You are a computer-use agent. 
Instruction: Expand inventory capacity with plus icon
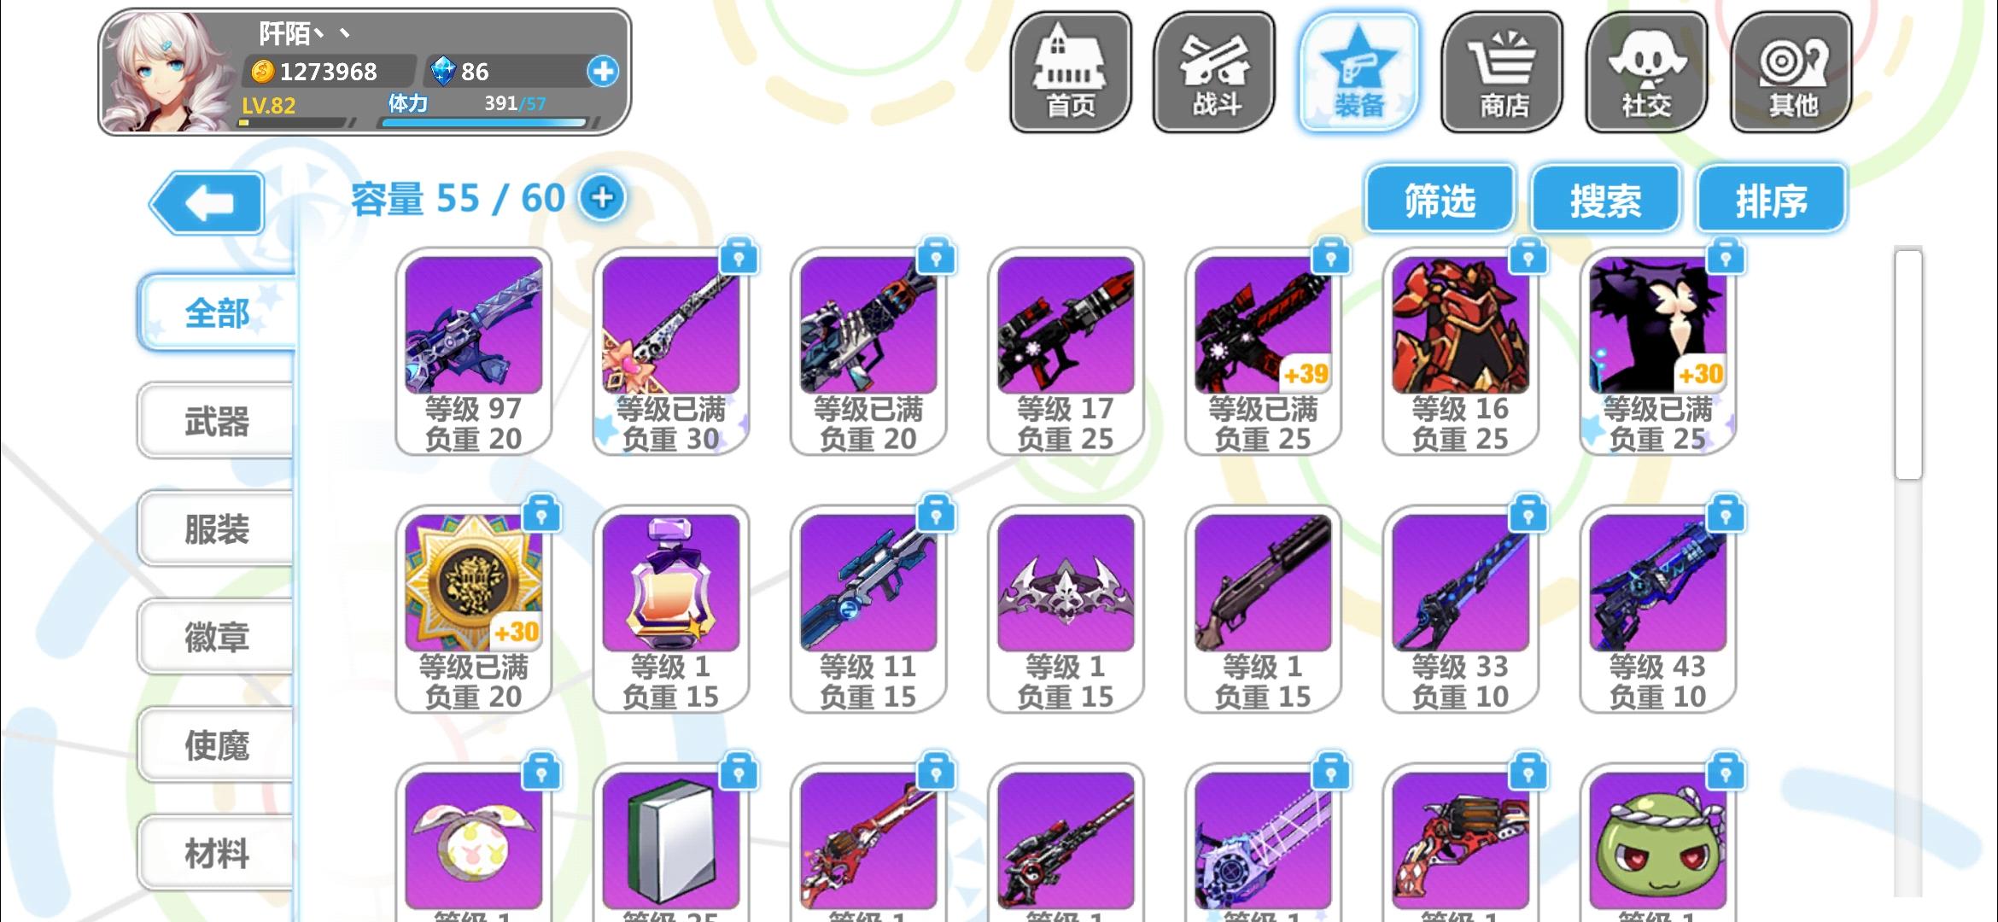click(602, 197)
